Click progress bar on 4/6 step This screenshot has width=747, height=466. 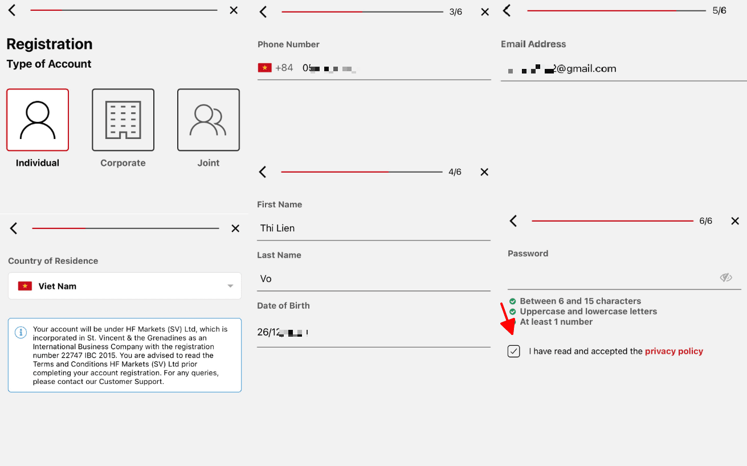[362, 172]
